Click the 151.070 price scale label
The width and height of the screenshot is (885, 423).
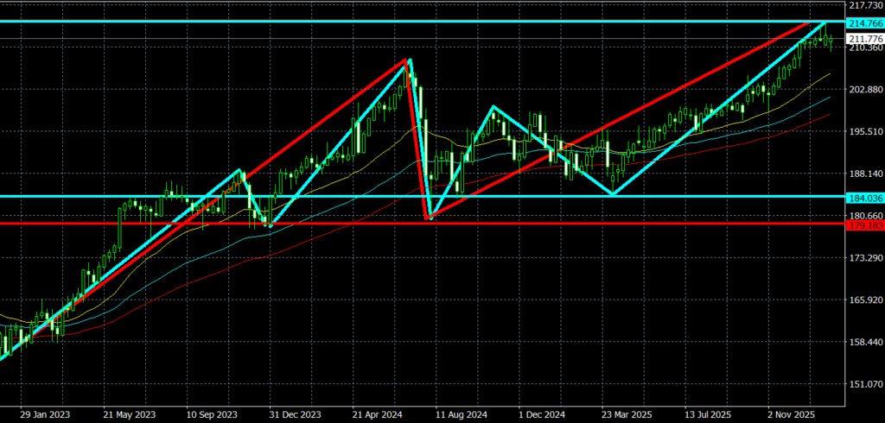click(865, 384)
